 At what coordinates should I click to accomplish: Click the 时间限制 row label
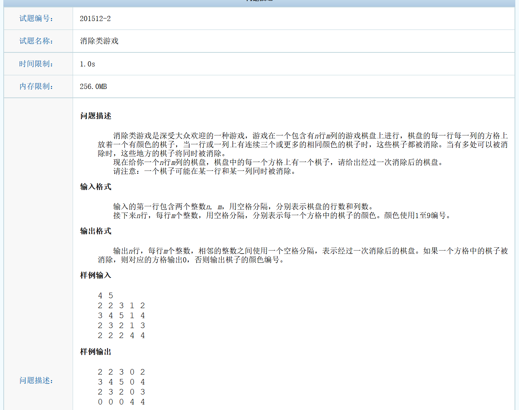36,64
